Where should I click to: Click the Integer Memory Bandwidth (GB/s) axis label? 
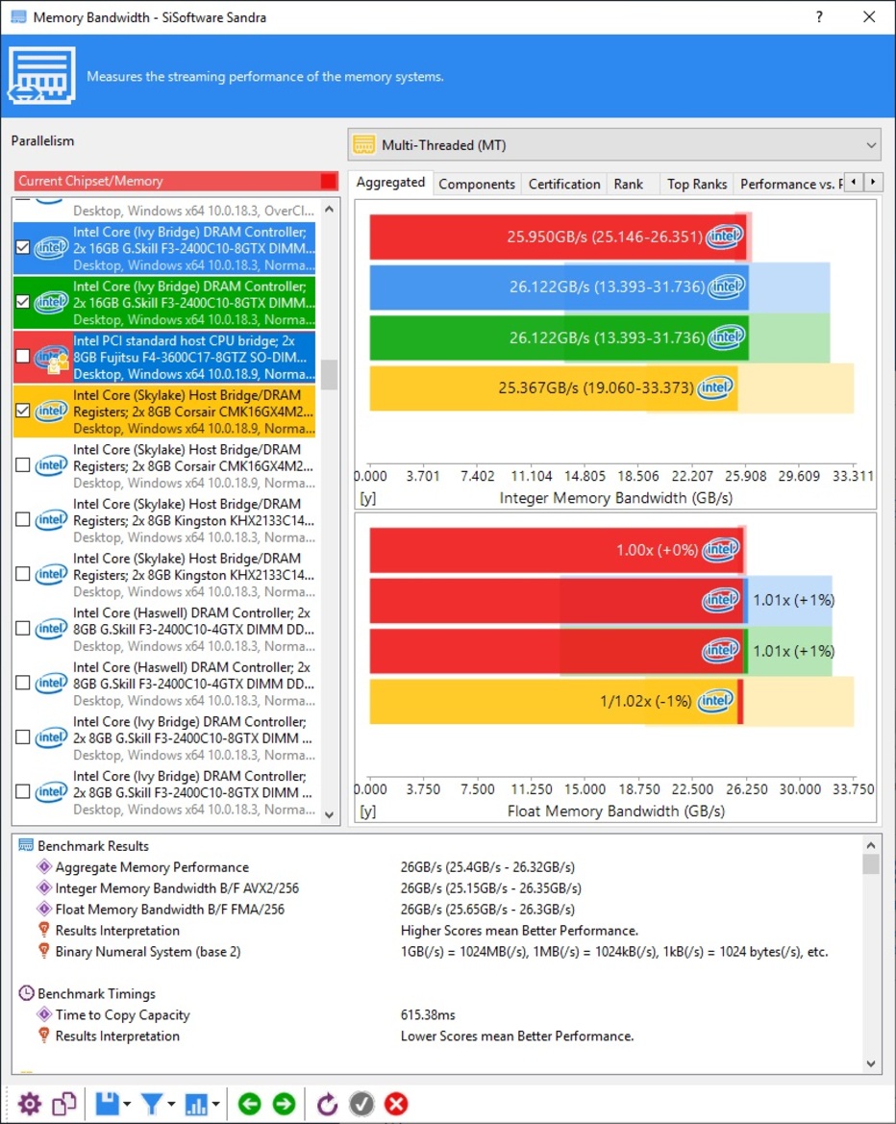615,497
